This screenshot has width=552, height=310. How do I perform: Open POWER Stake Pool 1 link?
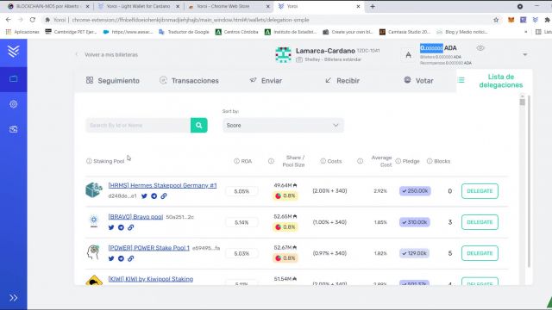(x=148, y=248)
